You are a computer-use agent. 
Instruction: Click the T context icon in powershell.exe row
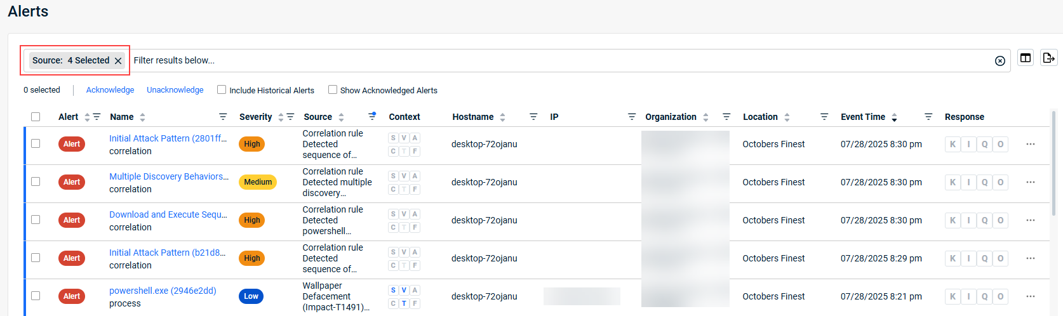click(x=404, y=303)
